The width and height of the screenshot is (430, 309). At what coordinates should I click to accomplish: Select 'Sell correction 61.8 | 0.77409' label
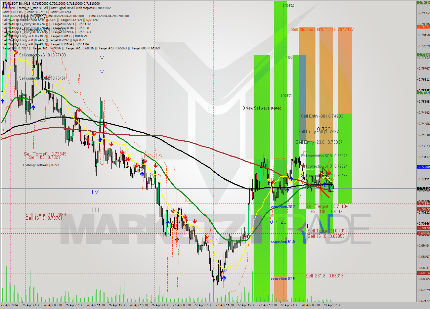42,55
